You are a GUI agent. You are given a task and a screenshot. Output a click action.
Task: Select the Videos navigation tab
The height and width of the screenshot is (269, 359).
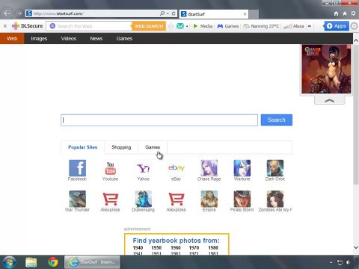tap(69, 39)
